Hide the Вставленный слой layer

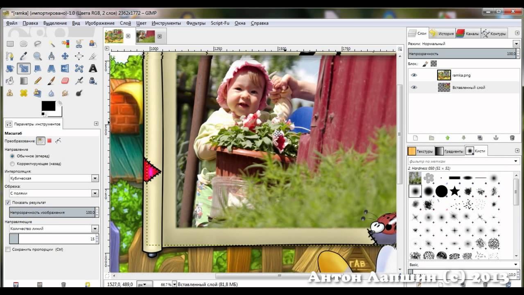point(414,87)
